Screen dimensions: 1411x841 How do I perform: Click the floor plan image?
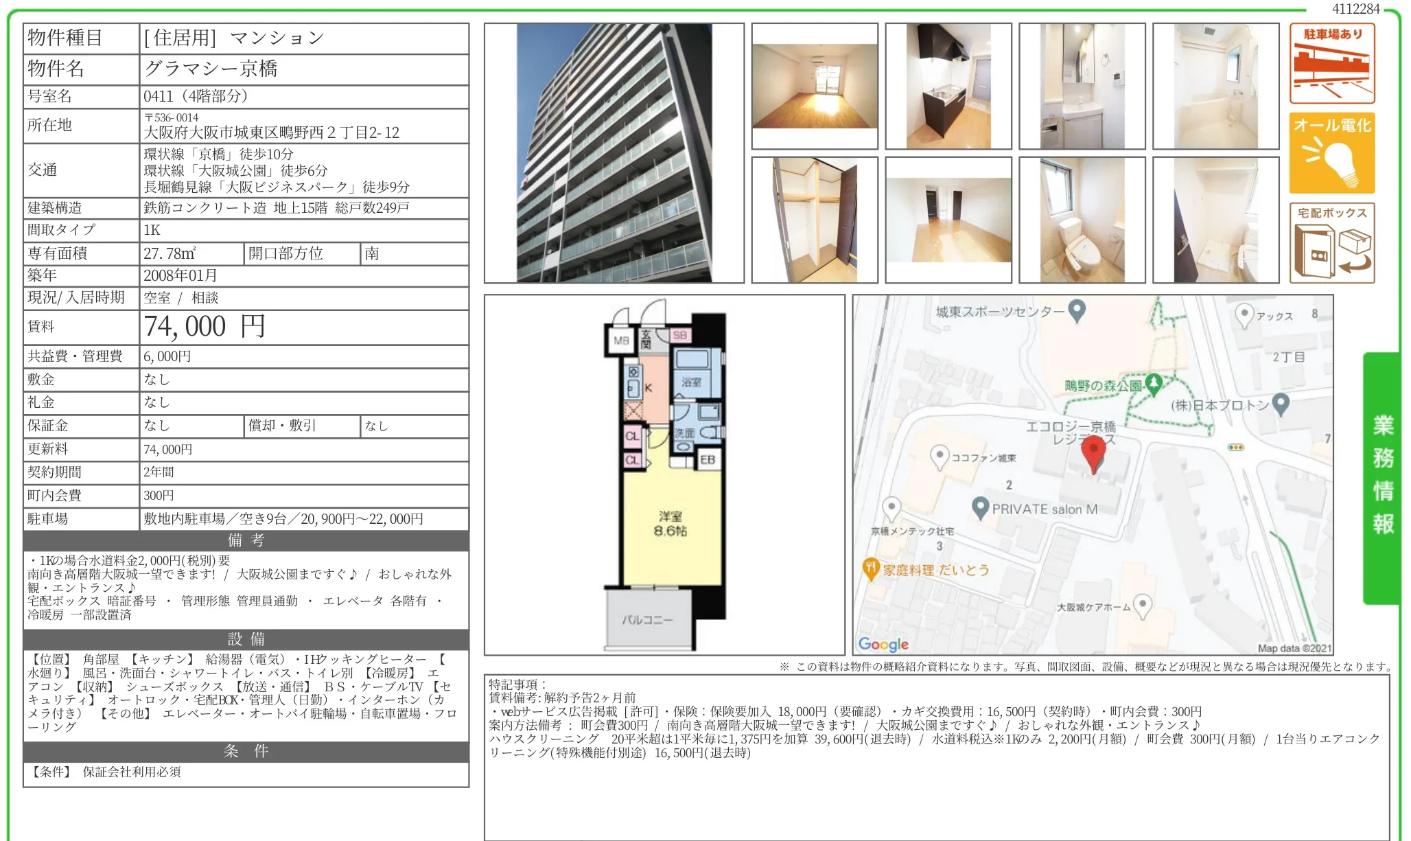click(664, 475)
